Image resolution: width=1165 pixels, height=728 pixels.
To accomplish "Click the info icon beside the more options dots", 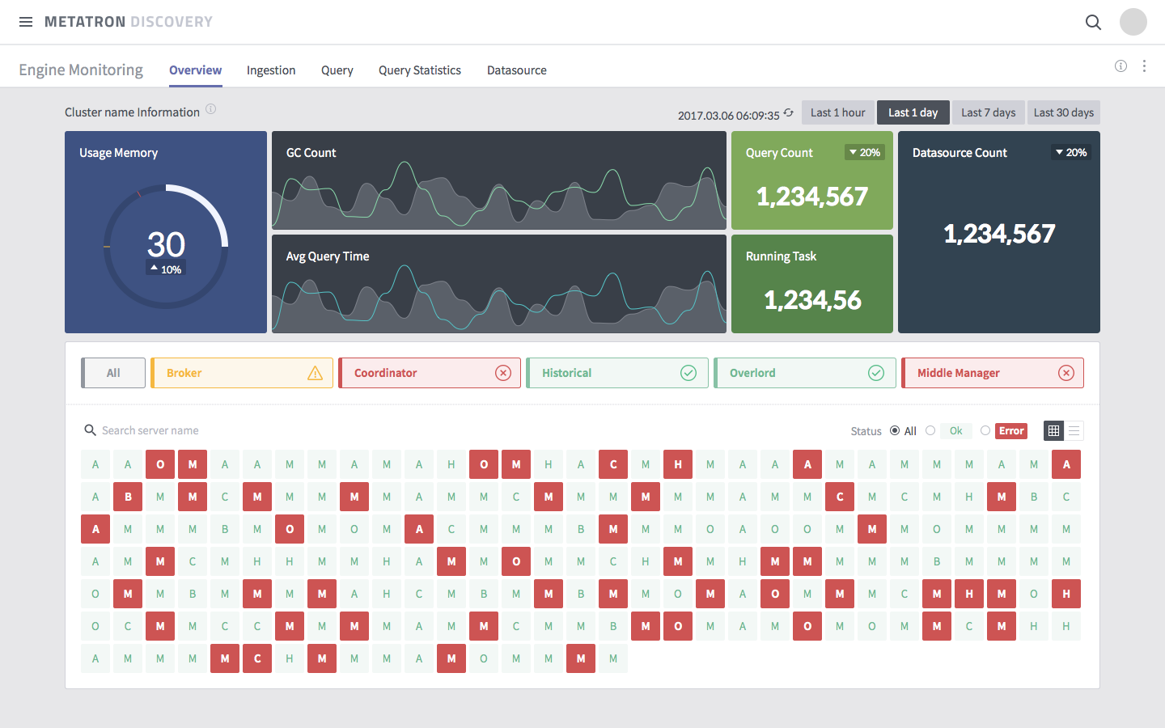I will pos(1121,66).
